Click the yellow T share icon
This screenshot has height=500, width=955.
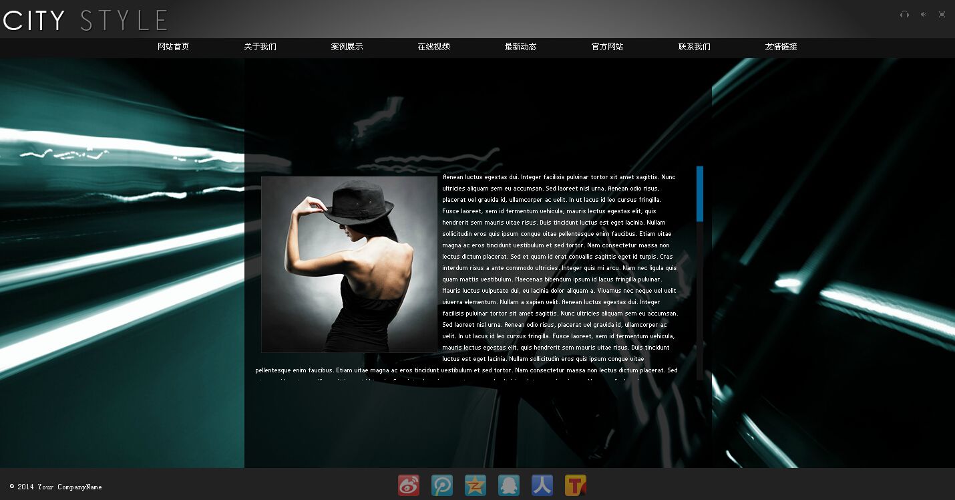[576, 485]
